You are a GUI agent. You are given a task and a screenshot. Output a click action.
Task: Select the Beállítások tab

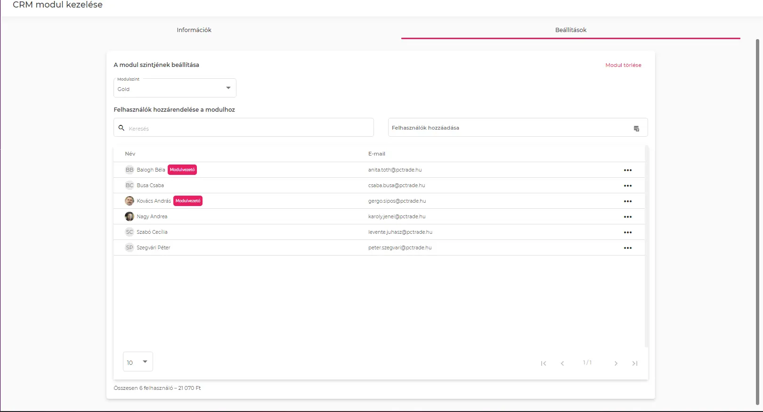pos(570,30)
